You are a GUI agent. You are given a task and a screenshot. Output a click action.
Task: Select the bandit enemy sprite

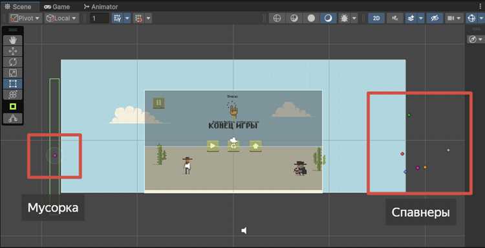click(x=300, y=168)
